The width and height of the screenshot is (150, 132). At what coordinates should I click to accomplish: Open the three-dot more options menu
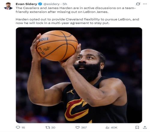coord(145,4)
